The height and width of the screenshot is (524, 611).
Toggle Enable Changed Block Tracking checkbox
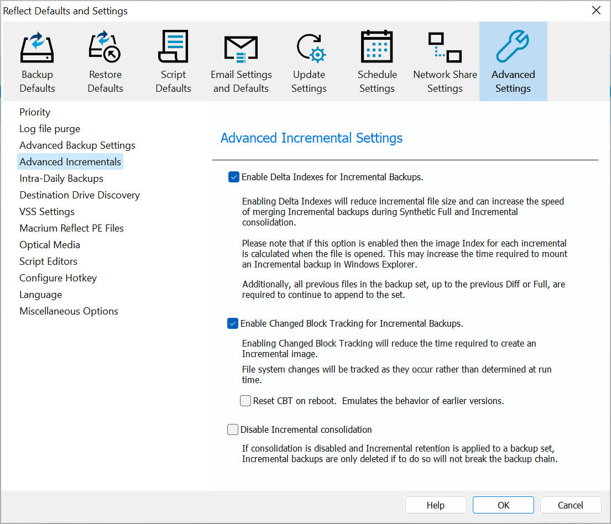click(233, 323)
